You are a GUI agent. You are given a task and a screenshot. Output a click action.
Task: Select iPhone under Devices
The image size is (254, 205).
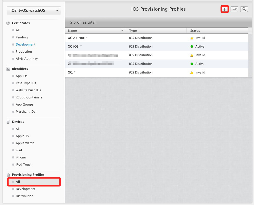tap(21, 157)
